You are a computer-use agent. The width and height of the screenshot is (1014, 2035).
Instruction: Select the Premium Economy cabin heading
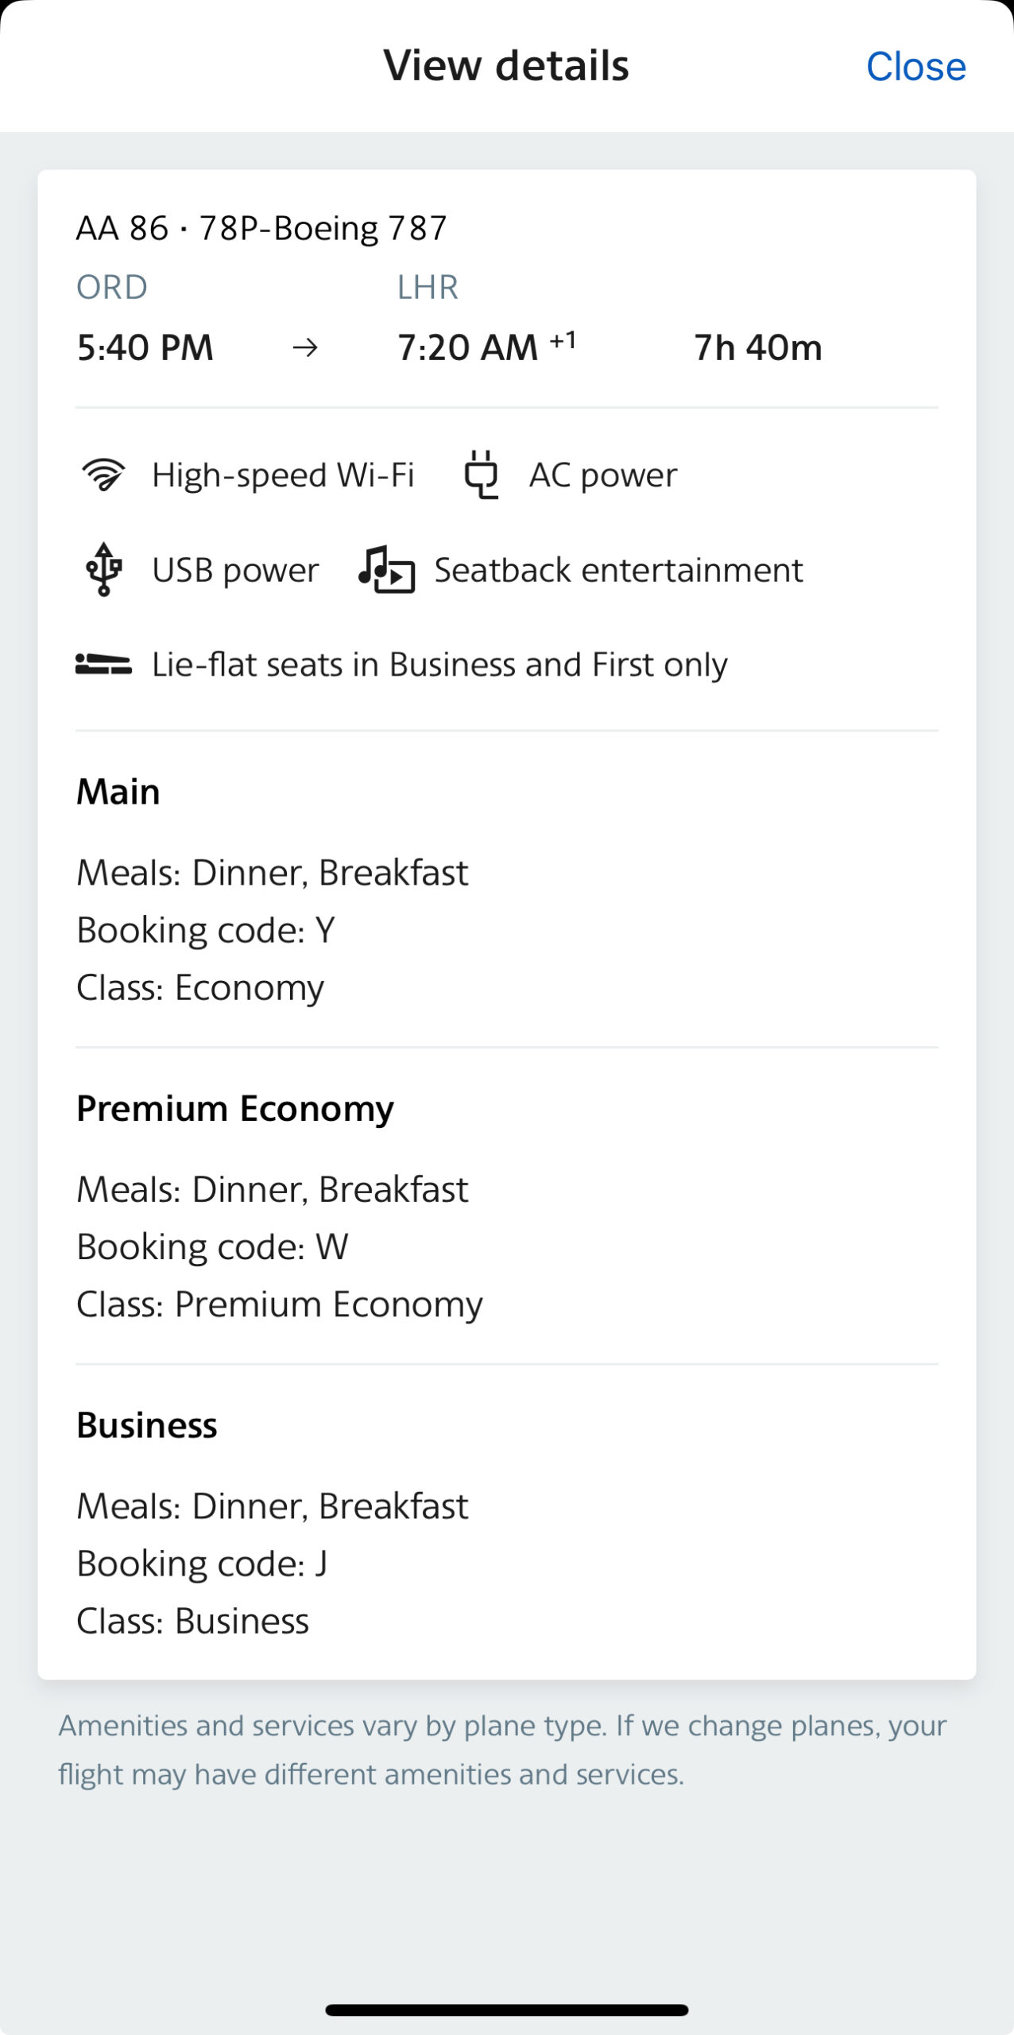235,1108
